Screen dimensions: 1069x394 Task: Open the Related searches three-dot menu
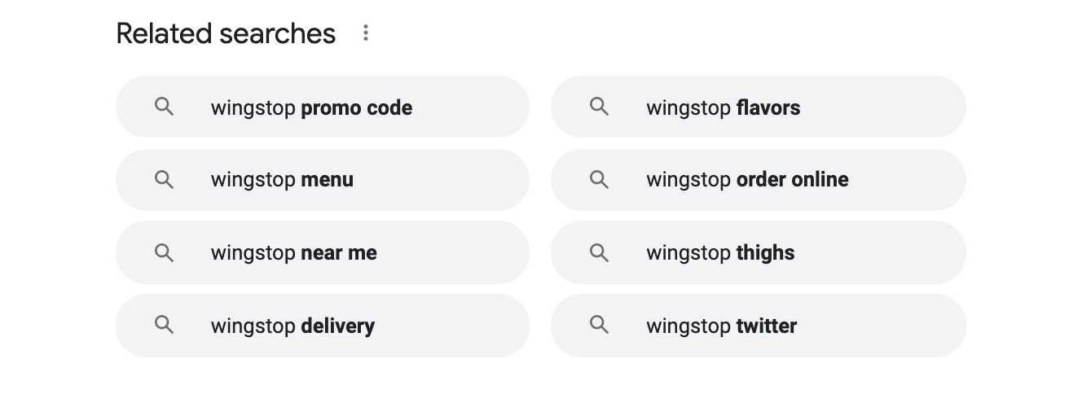coord(366,33)
